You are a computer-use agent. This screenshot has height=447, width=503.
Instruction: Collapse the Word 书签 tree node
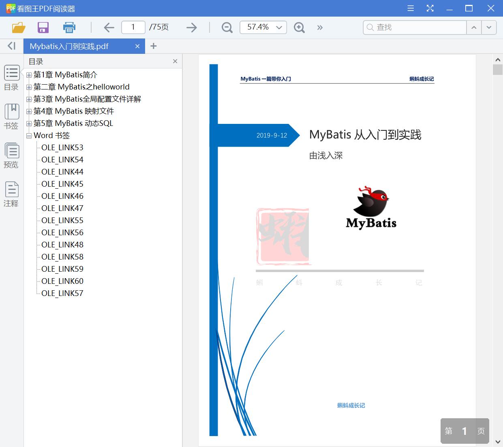tap(29, 136)
